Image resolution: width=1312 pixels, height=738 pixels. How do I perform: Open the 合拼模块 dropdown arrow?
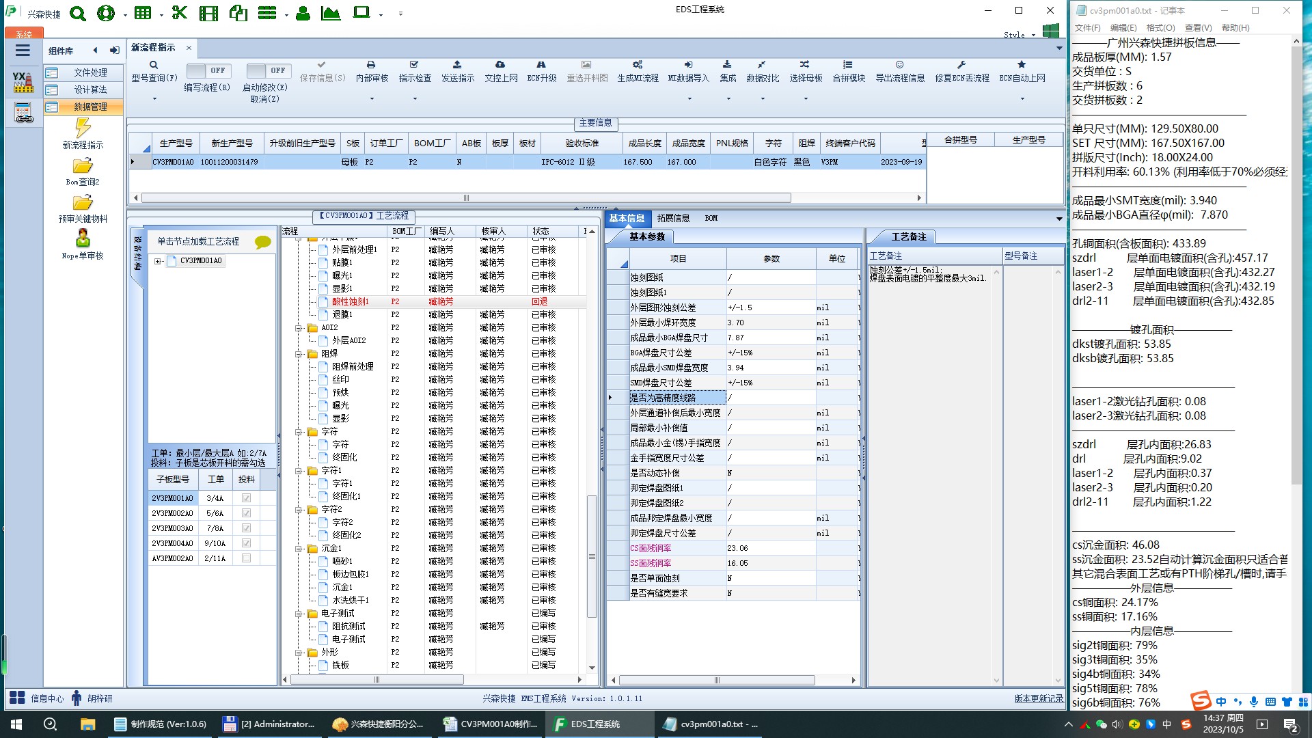(x=849, y=98)
